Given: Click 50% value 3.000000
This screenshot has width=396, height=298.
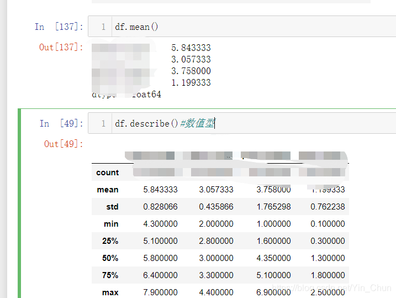Looking at the screenshot, I should pyautogui.click(x=216, y=258).
